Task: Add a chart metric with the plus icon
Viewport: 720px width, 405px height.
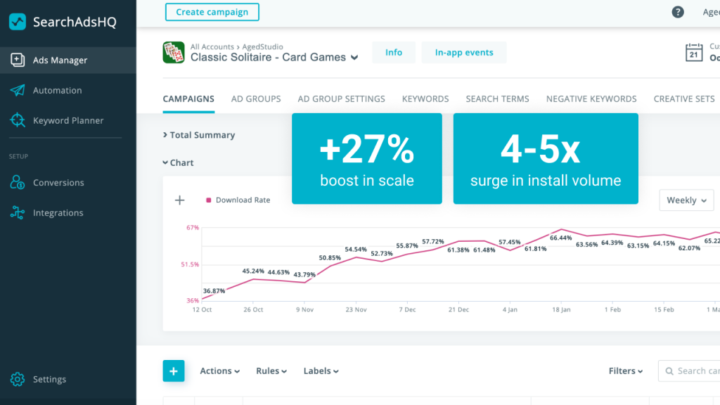Action: point(180,200)
